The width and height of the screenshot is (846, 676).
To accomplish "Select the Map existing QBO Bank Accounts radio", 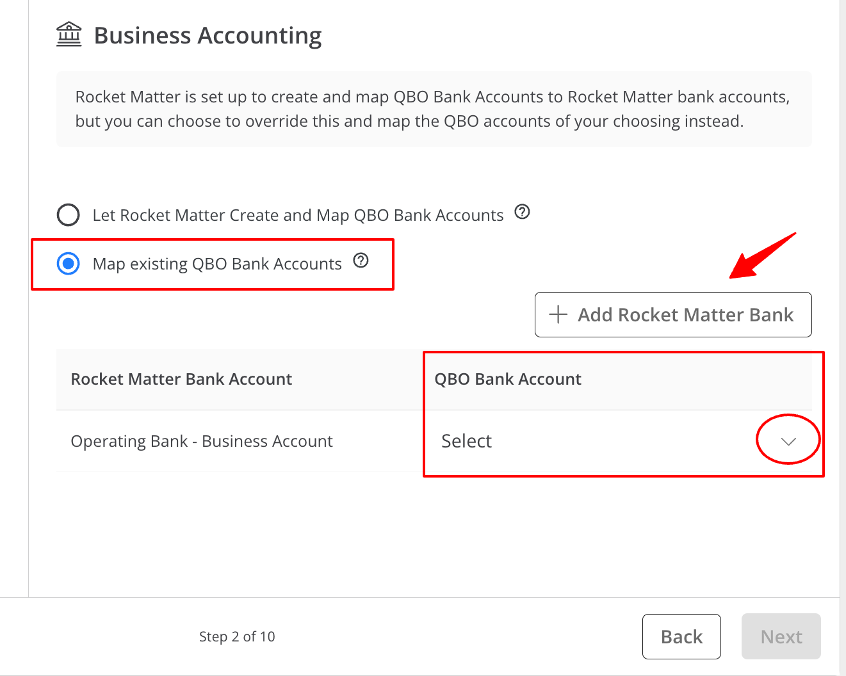I will pos(69,264).
